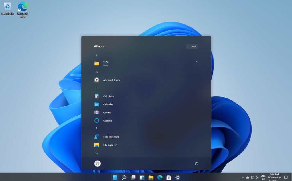Show hidden icons in the system tray
Image resolution: width=292 pixels, height=181 pixels.
tap(242, 177)
